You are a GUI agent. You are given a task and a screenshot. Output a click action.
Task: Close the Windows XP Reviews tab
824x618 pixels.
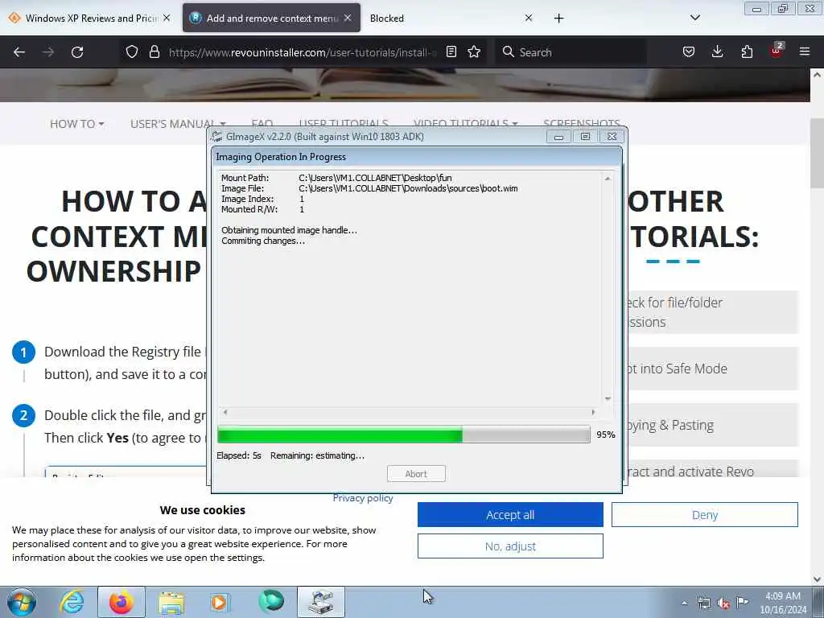[167, 18]
